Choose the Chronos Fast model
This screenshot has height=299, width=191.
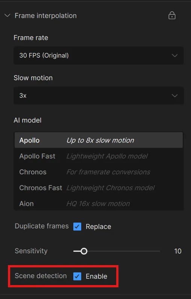tap(99, 188)
